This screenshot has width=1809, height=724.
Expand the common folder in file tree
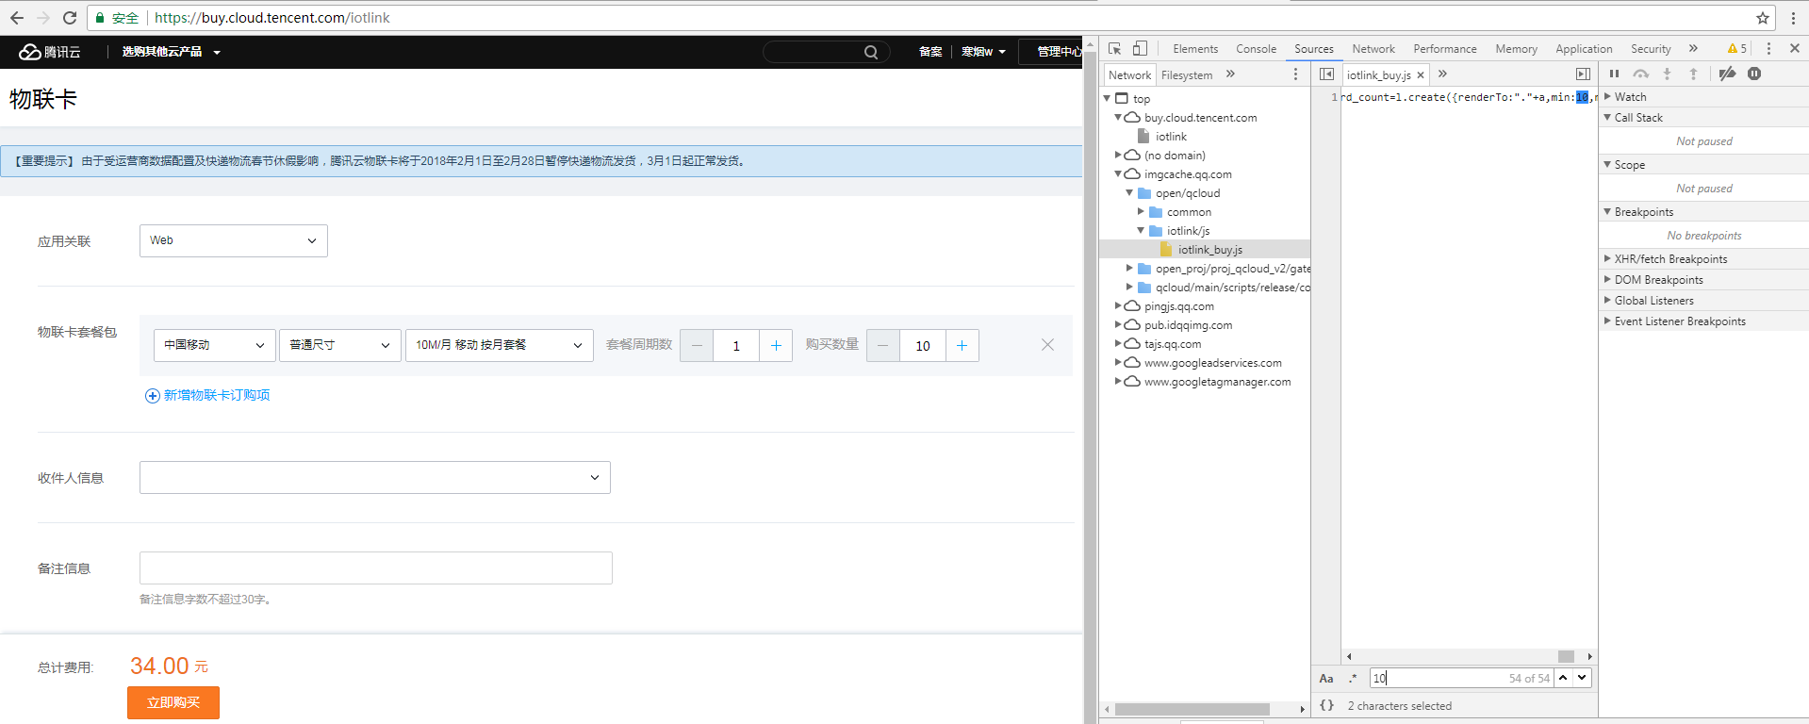point(1141,211)
